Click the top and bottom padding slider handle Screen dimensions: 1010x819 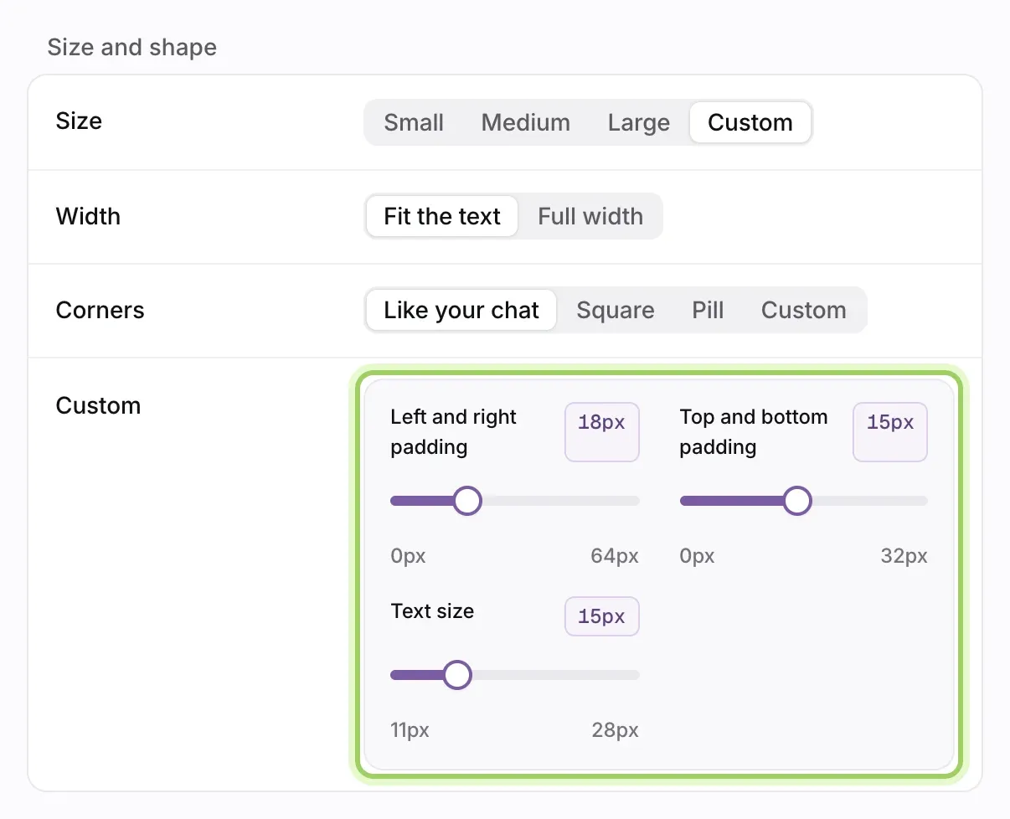pyautogui.click(x=796, y=501)
